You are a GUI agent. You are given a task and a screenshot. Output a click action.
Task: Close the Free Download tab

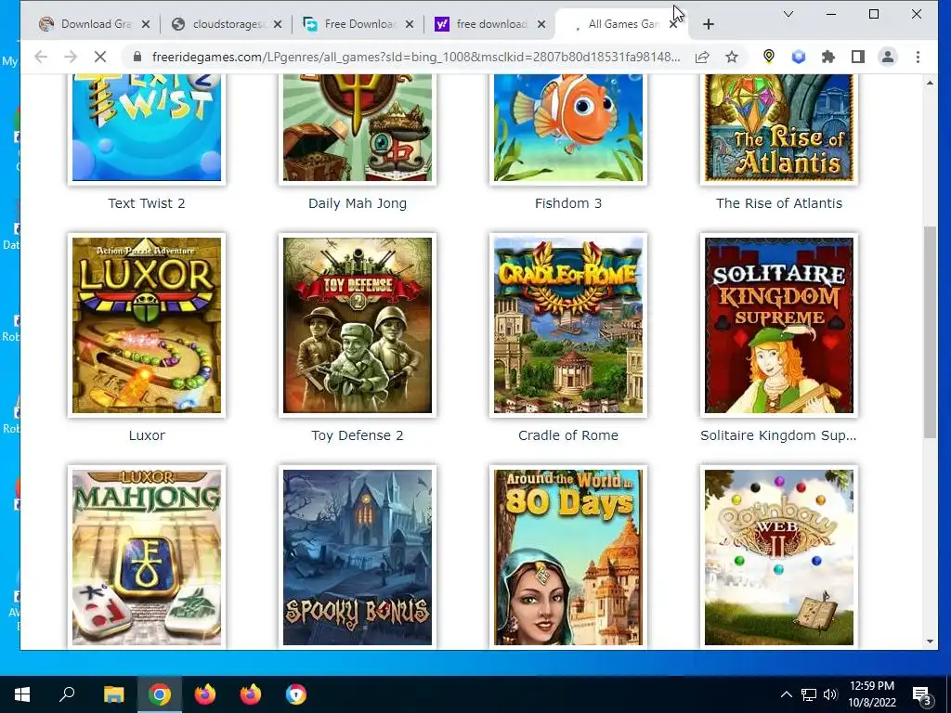[410, 24]
